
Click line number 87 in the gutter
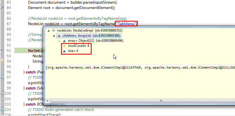tap(9, 24)
